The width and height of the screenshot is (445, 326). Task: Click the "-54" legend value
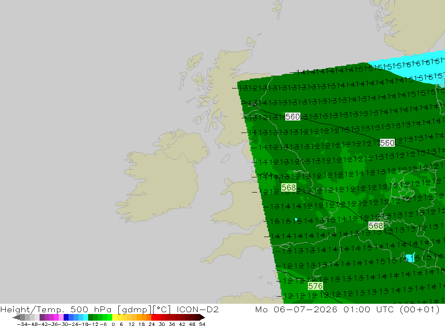(22, 324)
